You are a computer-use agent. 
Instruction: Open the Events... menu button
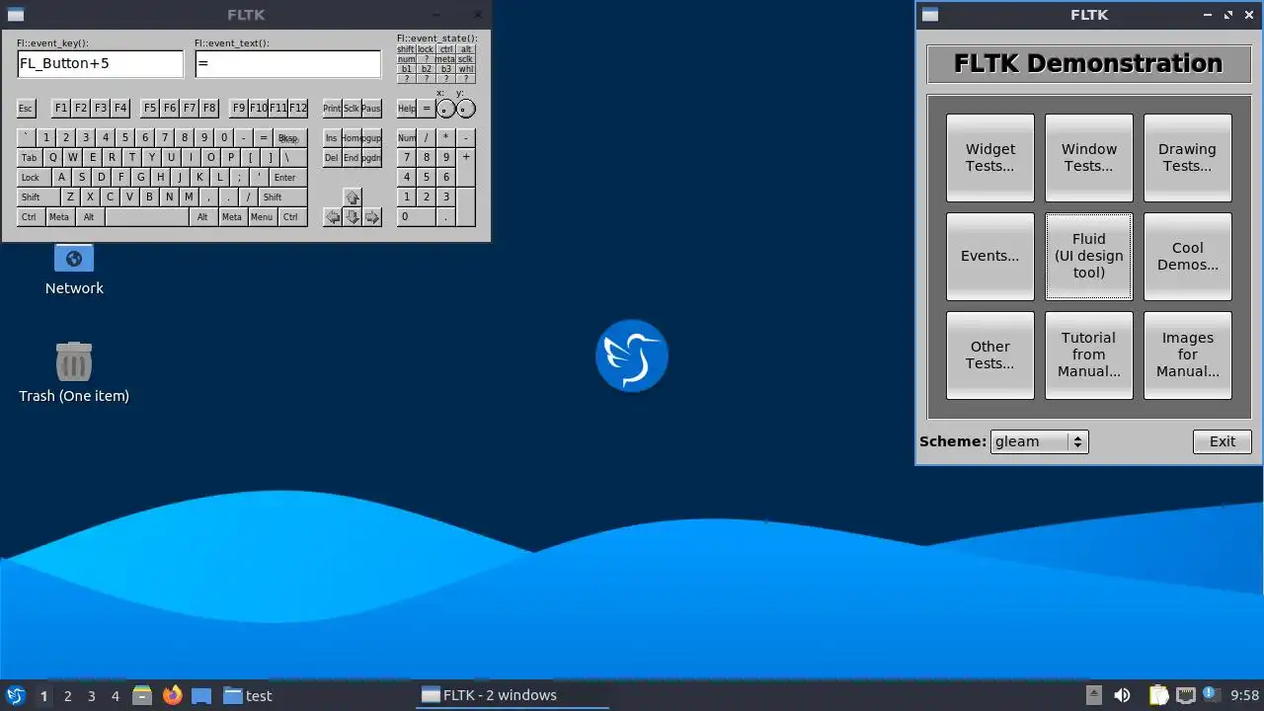990,257
